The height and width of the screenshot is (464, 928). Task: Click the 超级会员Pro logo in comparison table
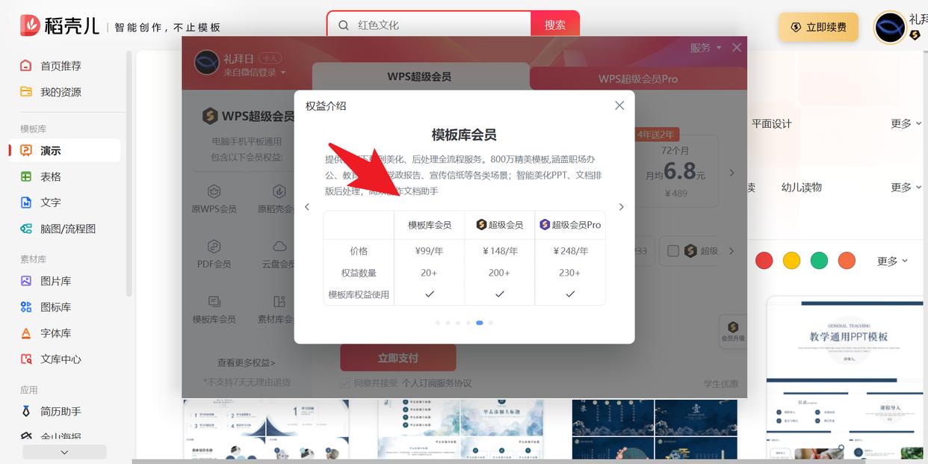(x=545, y=225)
